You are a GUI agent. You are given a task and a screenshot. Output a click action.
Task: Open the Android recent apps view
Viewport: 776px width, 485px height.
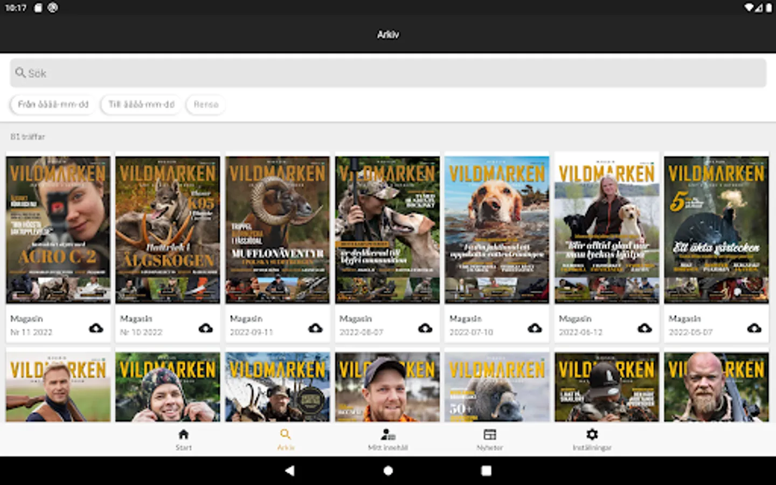(x=486, y=470)
